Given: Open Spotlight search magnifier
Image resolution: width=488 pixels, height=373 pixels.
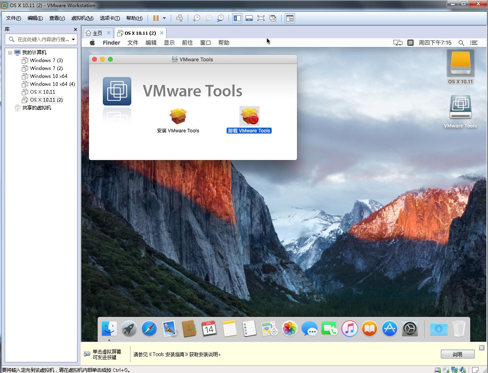Looking at the screenshot, I should coord(461,43).
